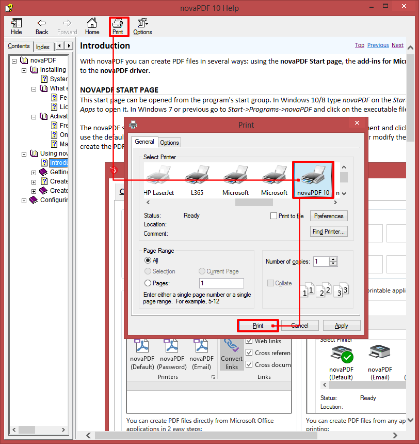Select the All page range radio button
The image size is (419, 444).
[148, 260]
